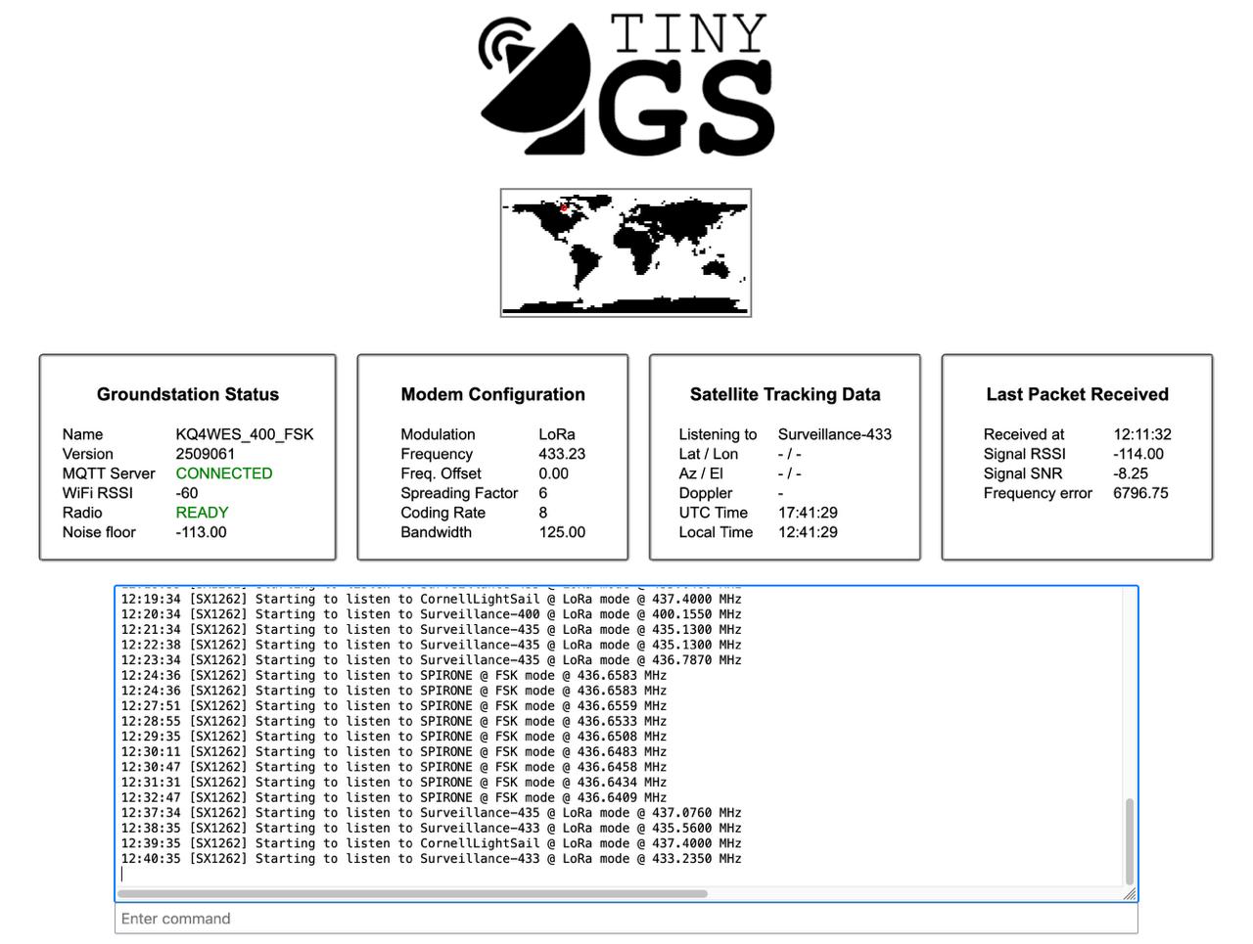The width and height of the screenshot is (1253, 944).
Task: Click the Frequency error value 6796.75
Action: [x=1140, y=493]
